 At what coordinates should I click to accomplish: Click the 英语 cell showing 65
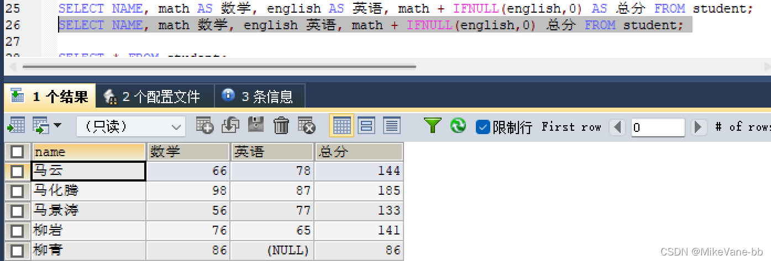(x=272, y=231)
